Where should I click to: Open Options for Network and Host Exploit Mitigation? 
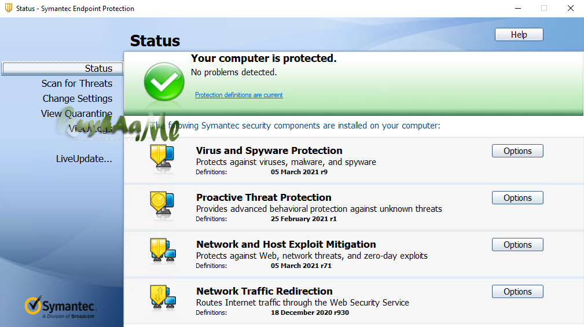coord(517,245)
